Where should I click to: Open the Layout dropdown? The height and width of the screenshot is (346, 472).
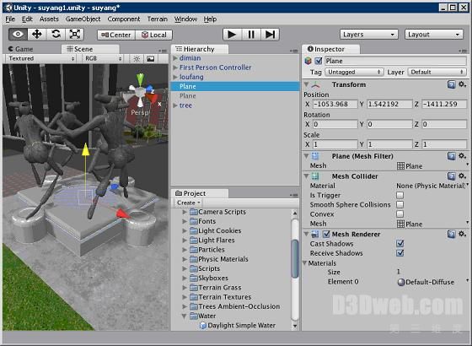click(x=434, y=35)
